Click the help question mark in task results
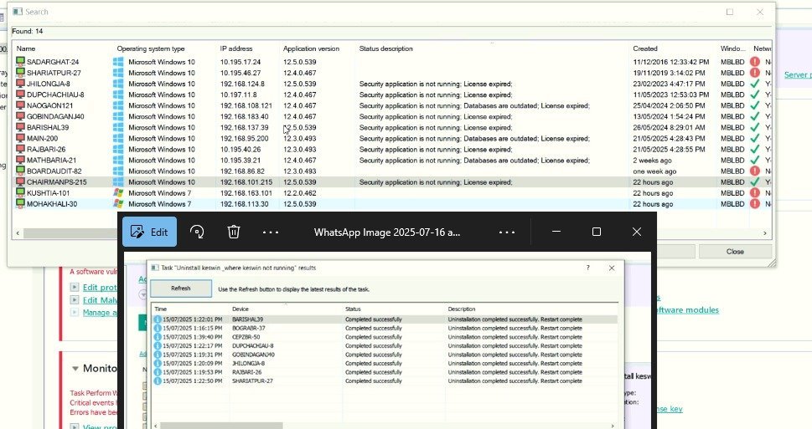This screenshot has height=429, width=812. pyautogui.click(x=587, y=268)
